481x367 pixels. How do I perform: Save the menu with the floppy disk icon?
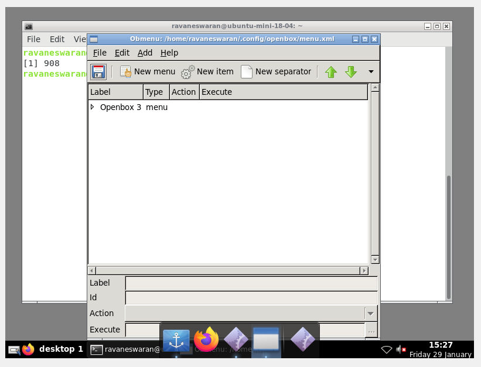click(98, 72)
